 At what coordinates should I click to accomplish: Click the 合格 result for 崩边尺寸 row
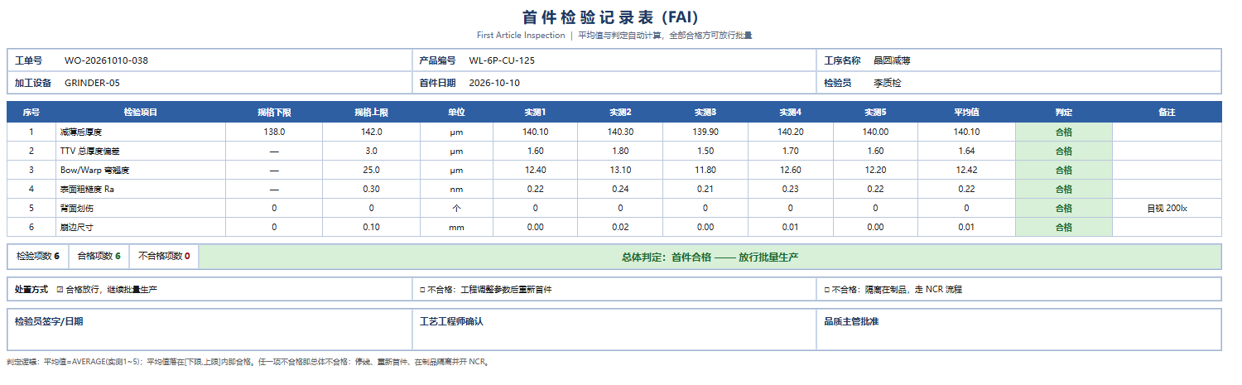click(x=1064, y=227)
